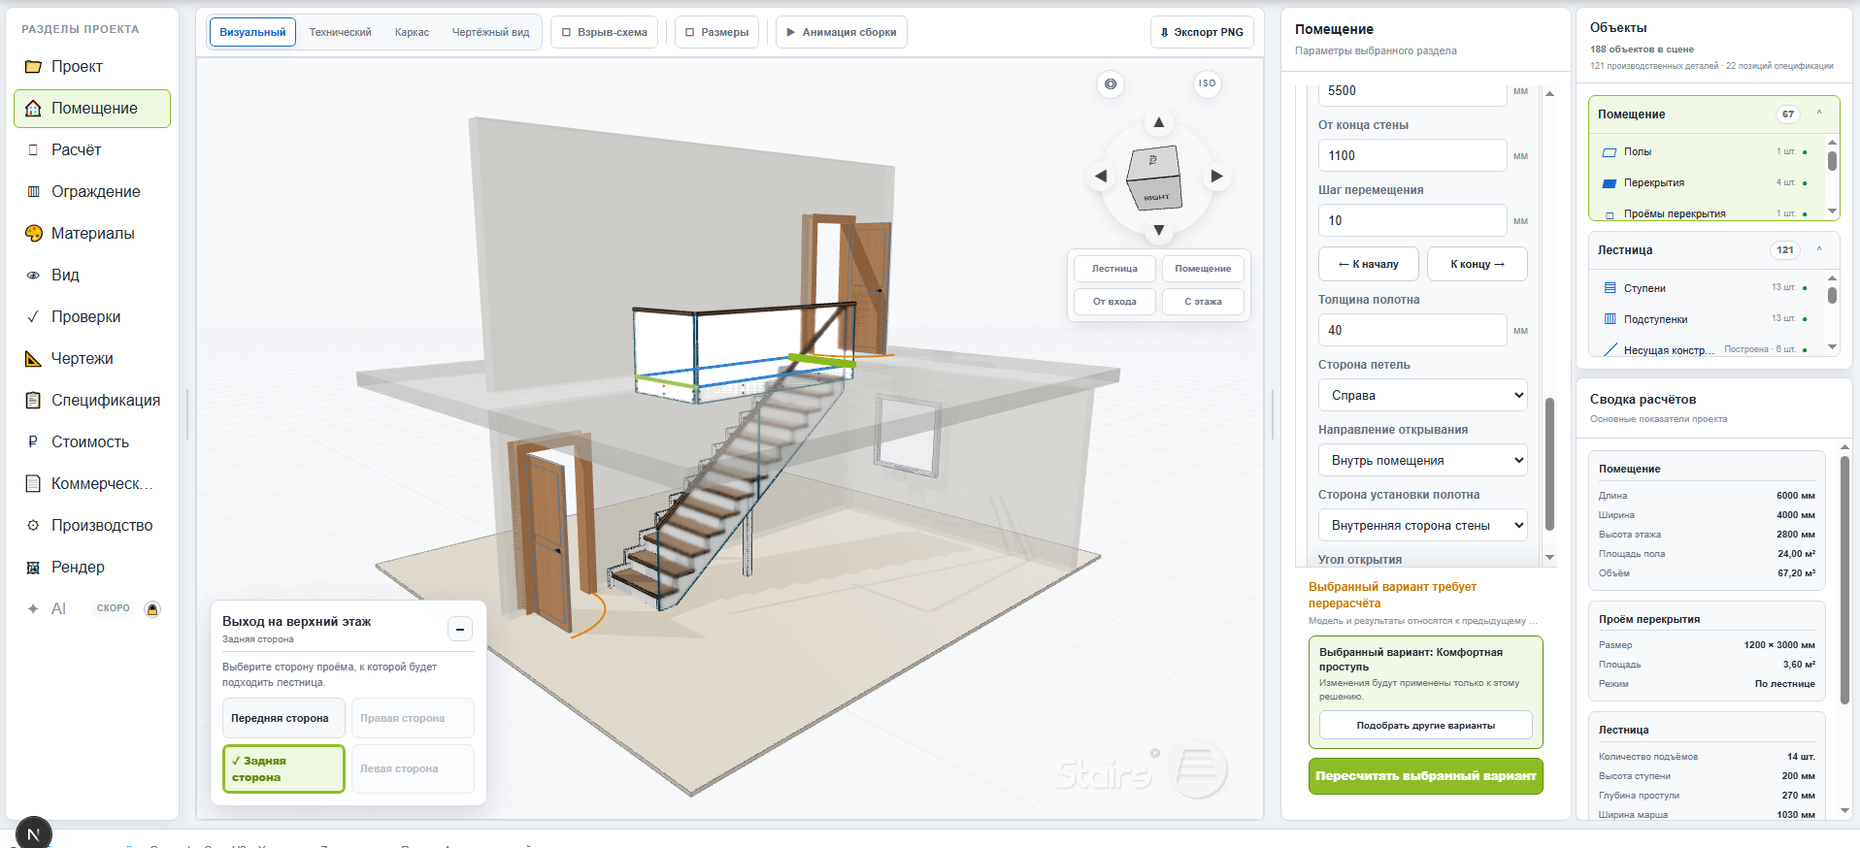Click the lock icon next to AI
The image size is (1860, 848).
(x=152, y=609)
